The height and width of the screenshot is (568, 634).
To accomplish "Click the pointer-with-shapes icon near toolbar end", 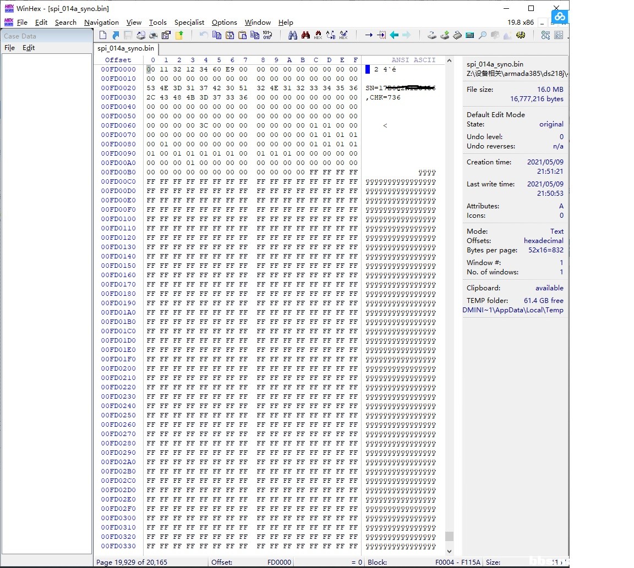I will 545,35.
